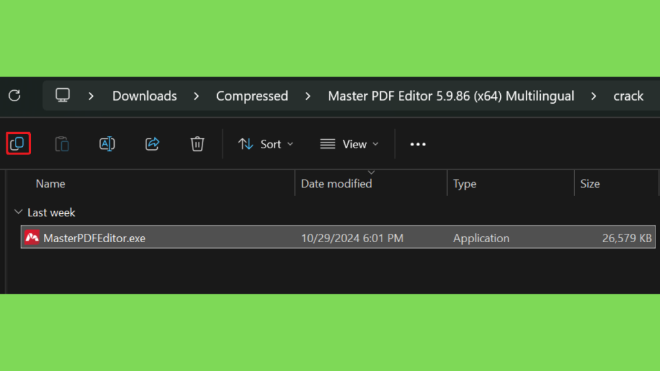Click the Paste clipboard icon
Screen dimensions: 660x371
coord(62,144)
